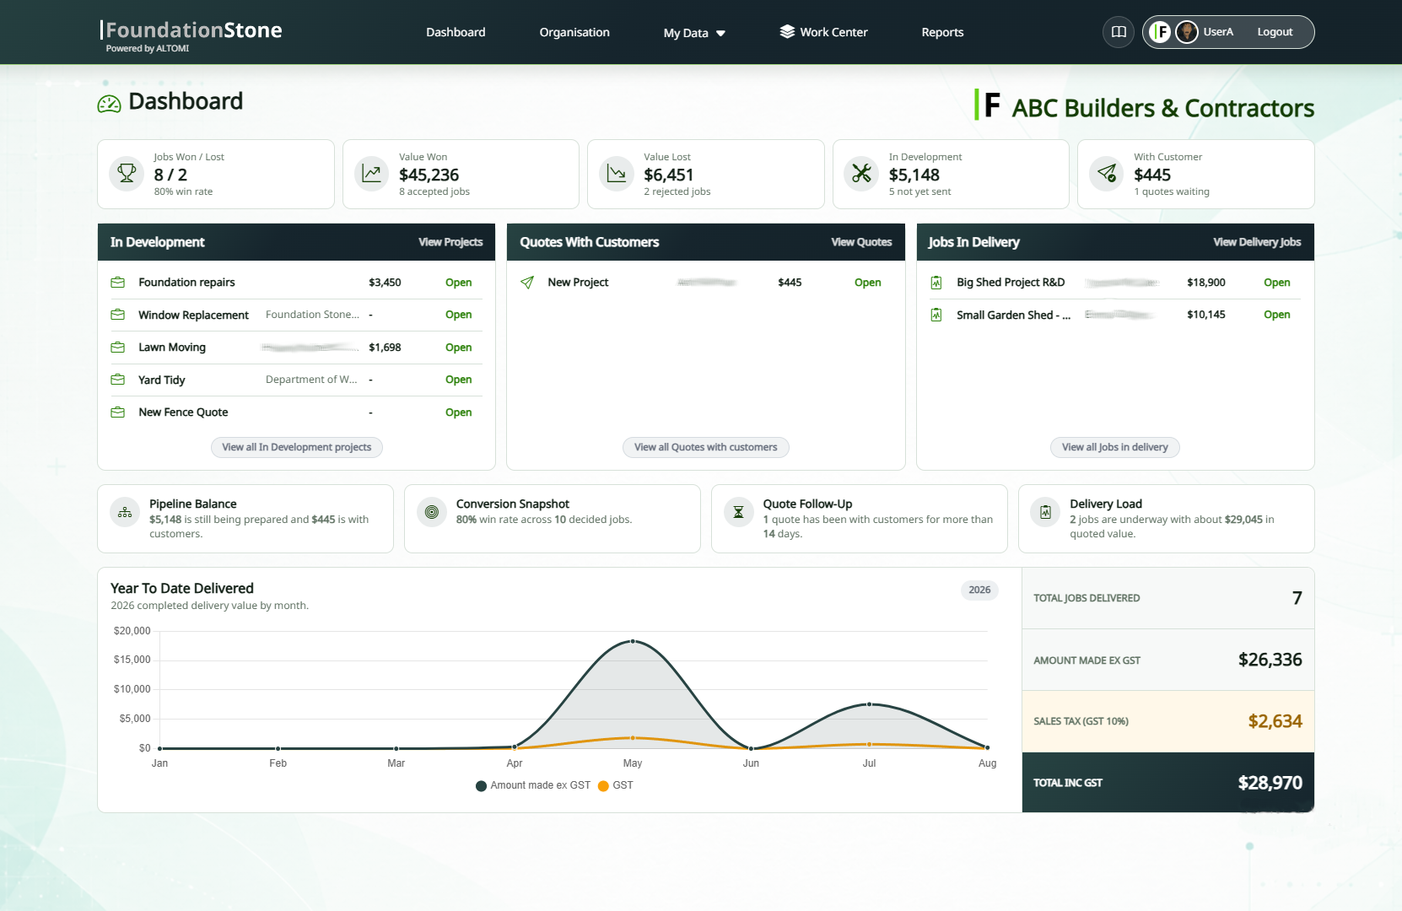
Task: Click Open status for Window Replacement
Action: pos(459,315)
